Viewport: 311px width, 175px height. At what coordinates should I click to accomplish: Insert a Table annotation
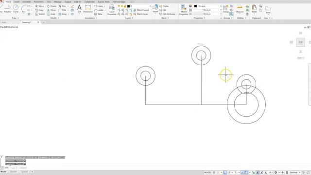(x=98, y=14)
